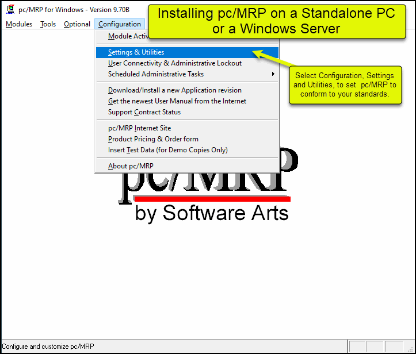Click status bar text 'Configure and customize pc/MRP'

(48, 347)
